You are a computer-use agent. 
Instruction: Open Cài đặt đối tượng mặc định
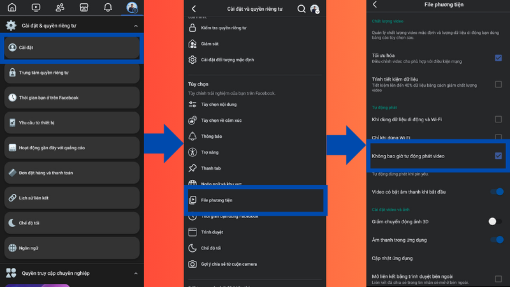[255, 59]
